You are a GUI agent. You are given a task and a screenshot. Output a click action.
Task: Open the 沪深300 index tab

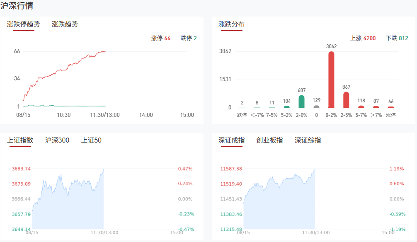tap(57, 140)
